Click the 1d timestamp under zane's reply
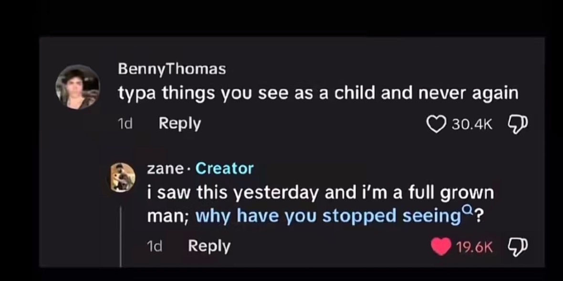 (155, 246)
